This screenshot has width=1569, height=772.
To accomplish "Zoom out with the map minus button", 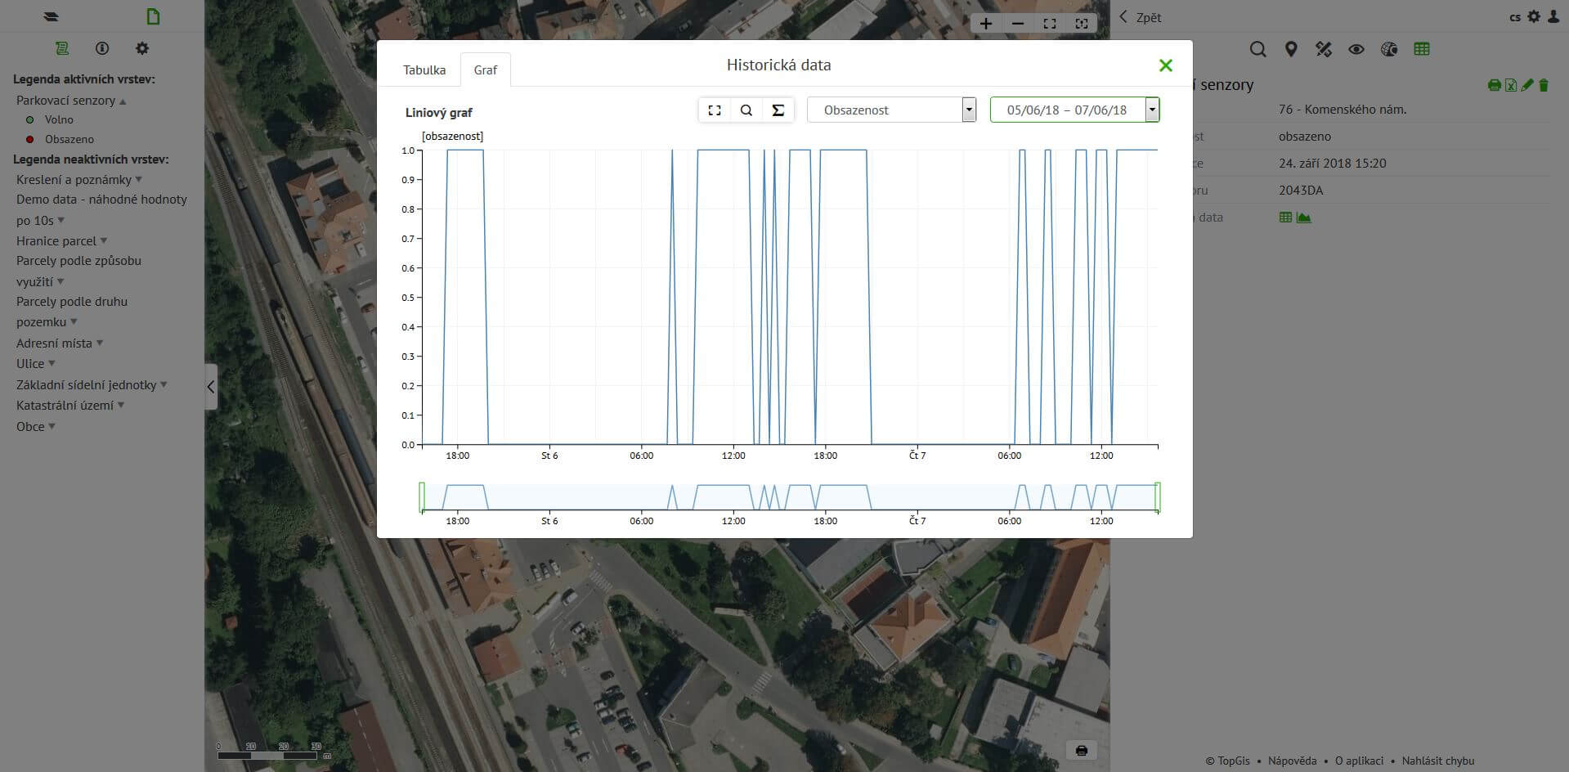I will pyautogui.click(x=1018, y=24).
